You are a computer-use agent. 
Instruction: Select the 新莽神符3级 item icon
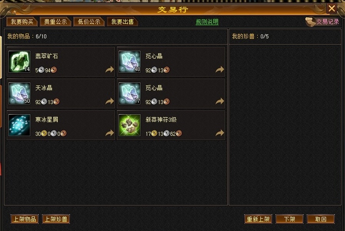[129, 125]
